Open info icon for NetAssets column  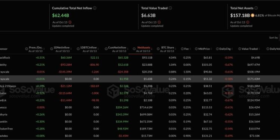(134, 49)
